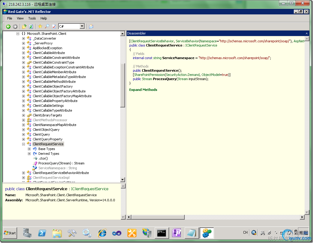Click the yellow star Bookmarks icon
The width and height of the screenshot is (313, 243).
coord(40,26)
